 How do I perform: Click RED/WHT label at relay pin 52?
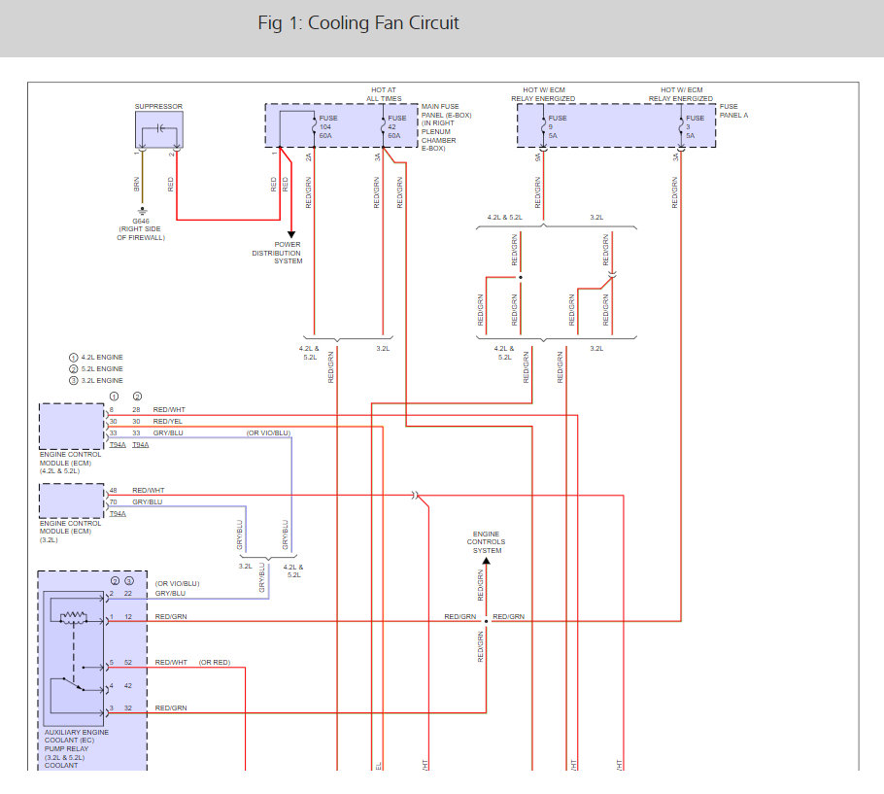coord(171,663)
